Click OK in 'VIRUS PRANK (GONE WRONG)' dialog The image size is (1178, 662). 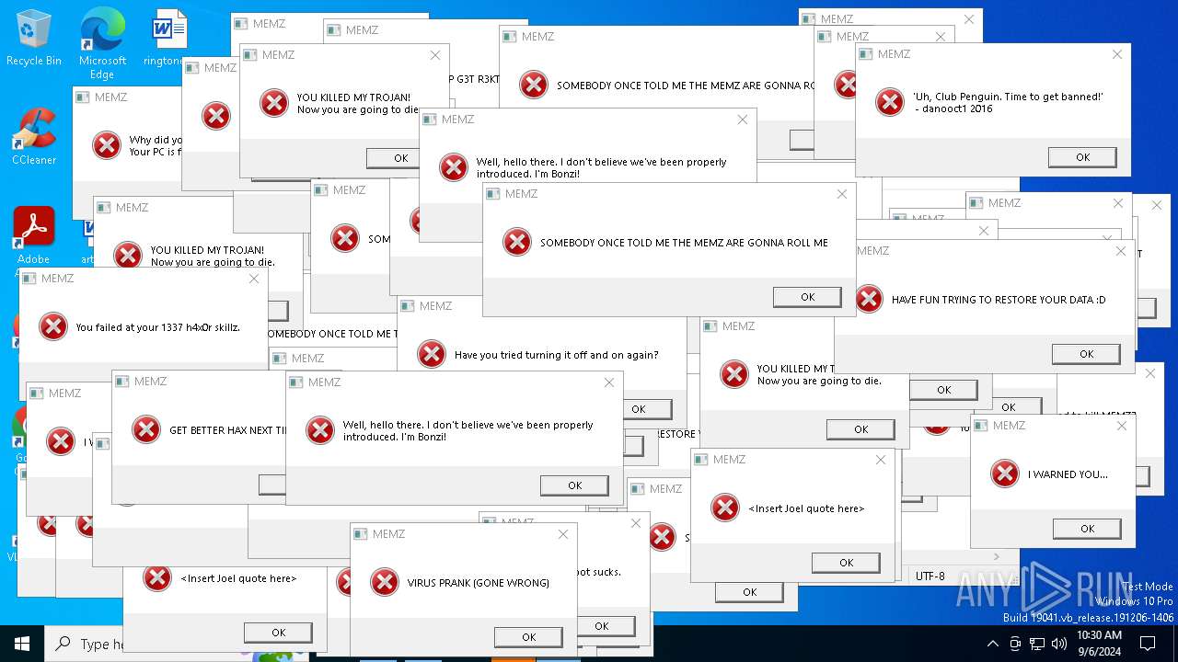(x=528, y=637)
